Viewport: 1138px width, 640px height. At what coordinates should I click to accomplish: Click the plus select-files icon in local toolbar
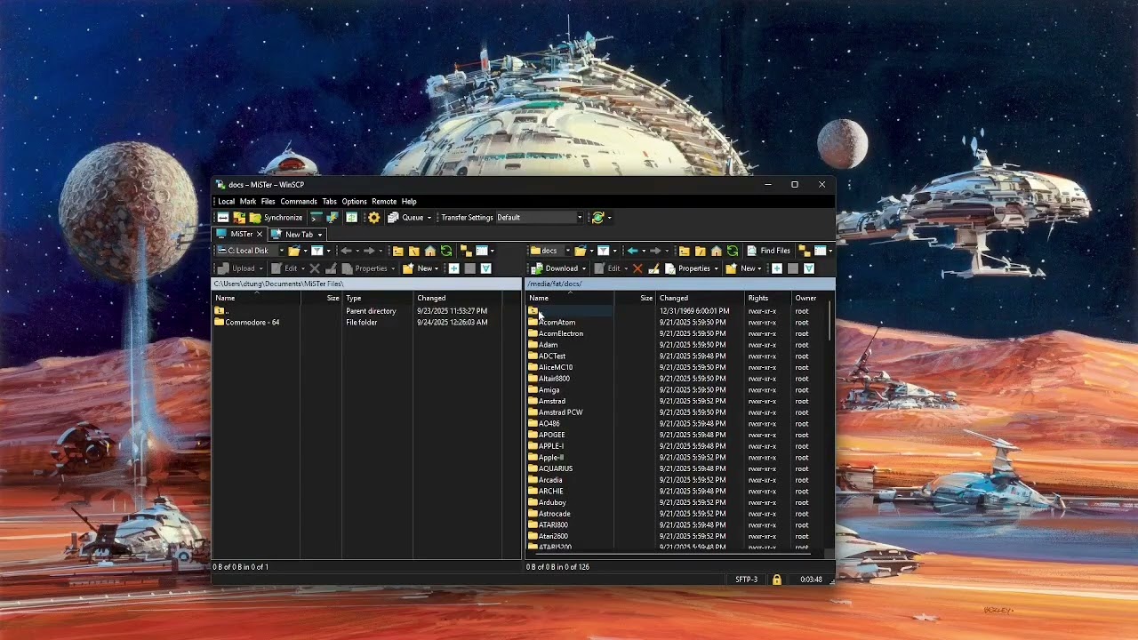454,268
